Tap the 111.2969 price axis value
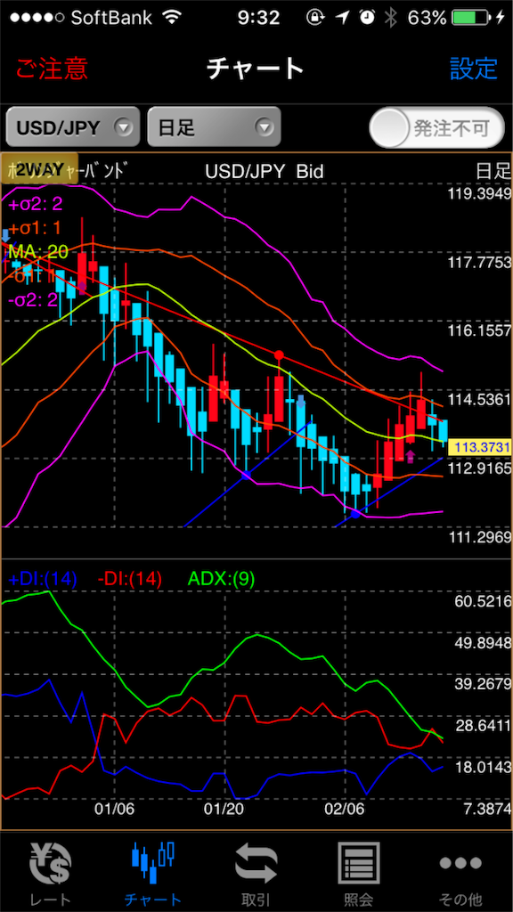The width and height of the screenshot is (513, 912). 479,537
